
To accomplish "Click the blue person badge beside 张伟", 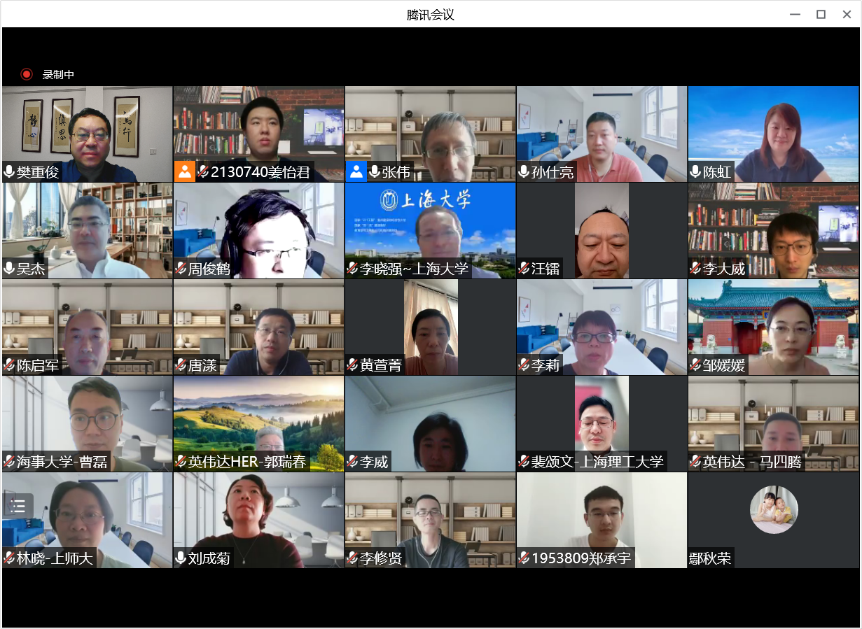I will pyautogui.click(x=356, y=171).
